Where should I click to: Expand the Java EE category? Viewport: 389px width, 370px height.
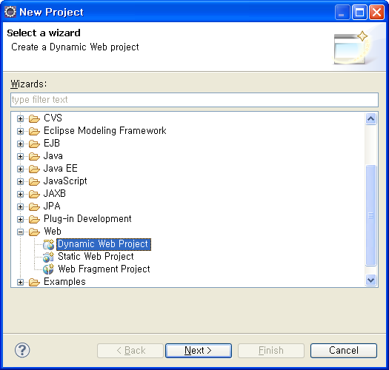click(x=20, y=169)
